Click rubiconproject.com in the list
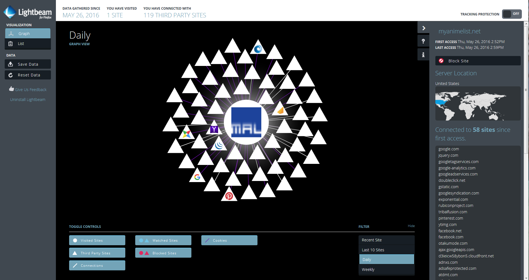 pos(456,206)
